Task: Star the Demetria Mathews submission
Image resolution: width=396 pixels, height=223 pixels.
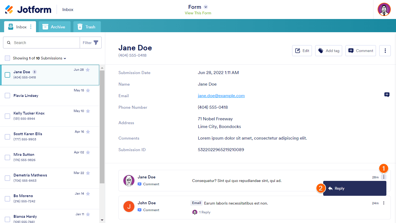Action: click(88, 173)
